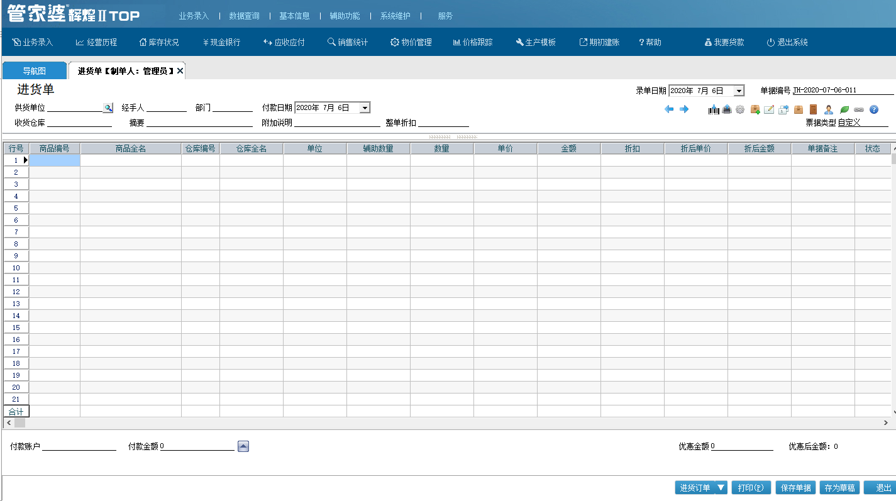Viewport: 896px width, 501px height.
Task: Open supplier lookup via magnifier icon
Action: coord(108,108)
